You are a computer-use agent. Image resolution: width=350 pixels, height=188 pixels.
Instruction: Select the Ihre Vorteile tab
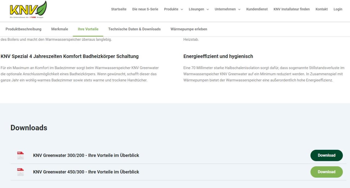click(x=88, y=29)
